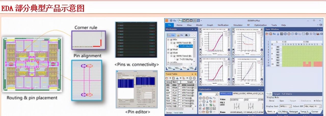This screenshot has height=116, width=326.
Task: Switch to the Target tab in Spec Window
Action: [x=277, y=94]
